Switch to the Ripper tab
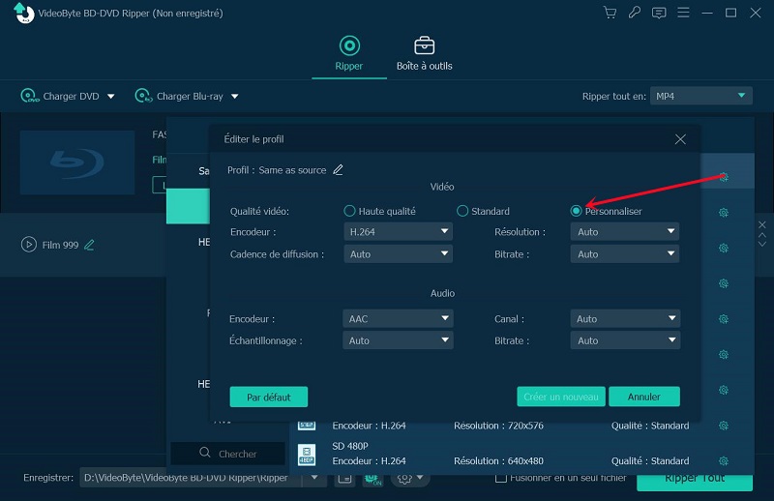This screenshot has height=501, width=774. (349, 53)
